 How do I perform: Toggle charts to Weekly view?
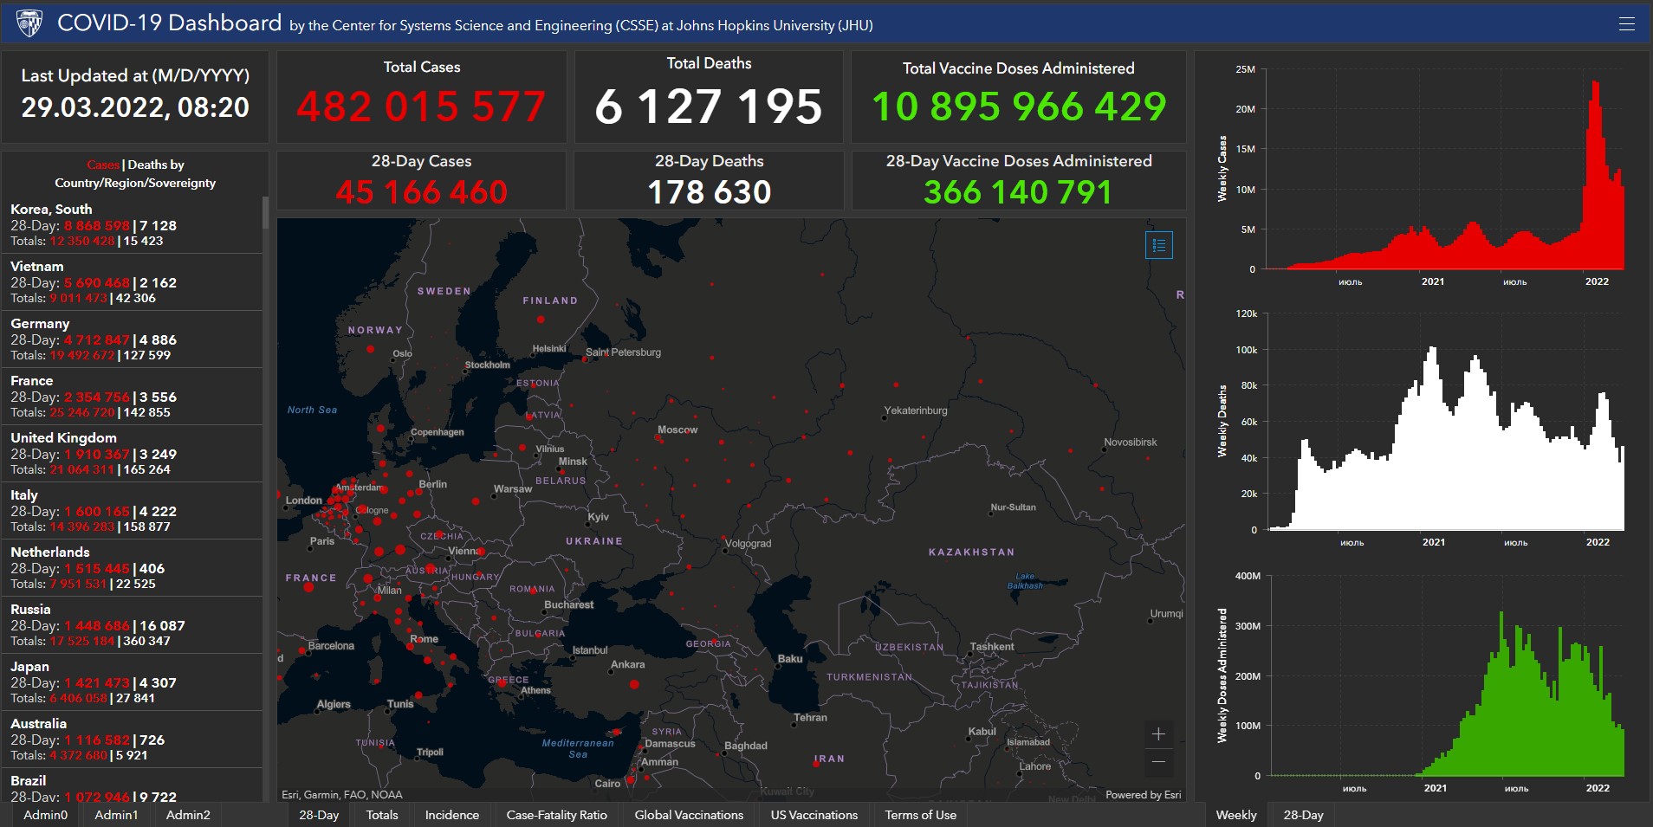click(x=1235, y=815)
